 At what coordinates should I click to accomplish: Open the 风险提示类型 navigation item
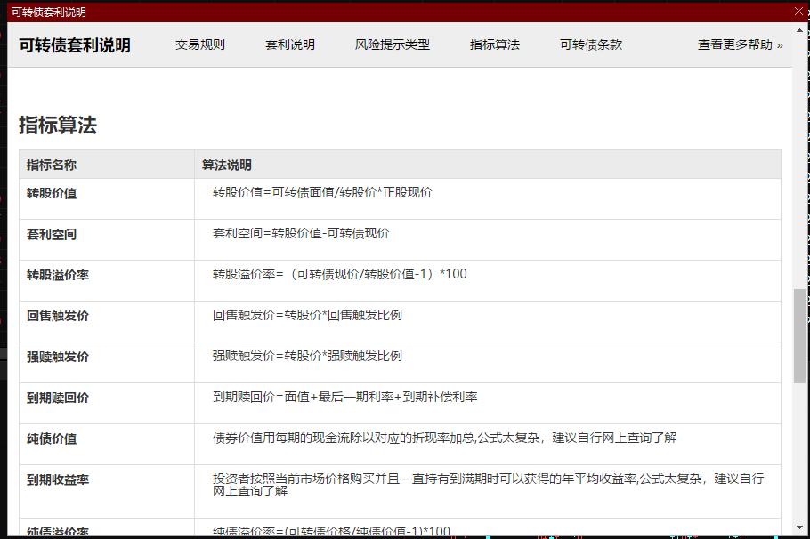point(393,43)
